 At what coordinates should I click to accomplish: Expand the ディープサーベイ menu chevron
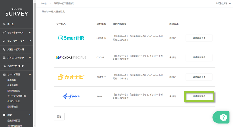(30, 41)
